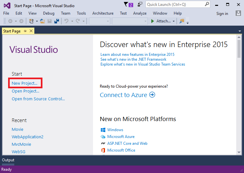The image size is (244, 173).
Task: Open the Output panel tab
Action: pyautogui.click(x=8, y=160)
